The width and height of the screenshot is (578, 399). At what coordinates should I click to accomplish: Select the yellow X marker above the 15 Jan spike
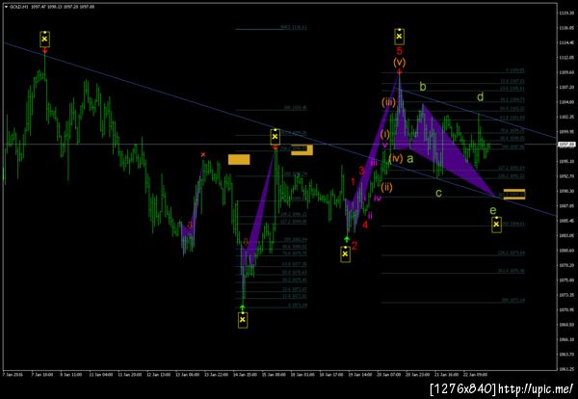275,137
